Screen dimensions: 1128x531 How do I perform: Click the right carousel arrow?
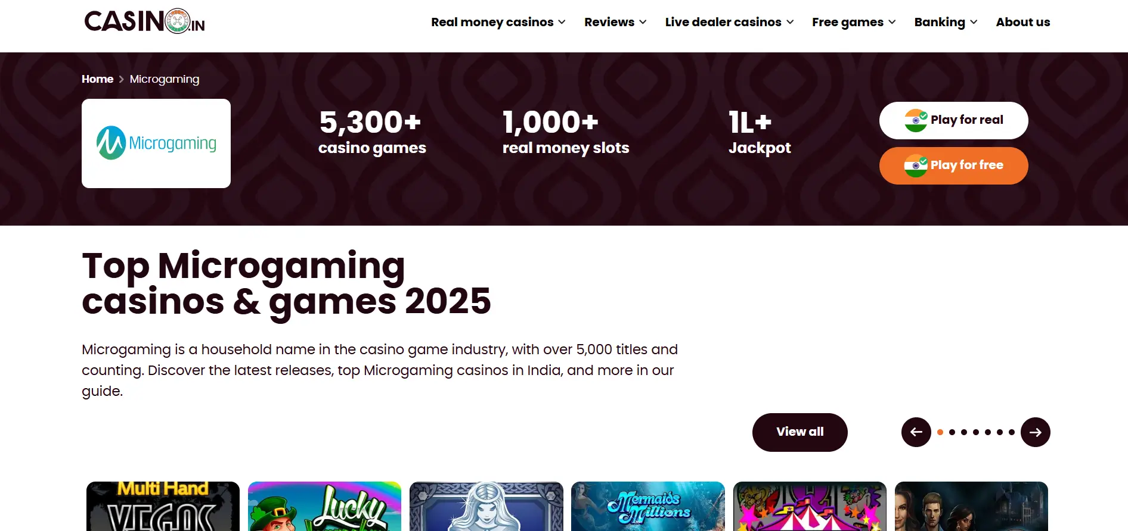[1036, 432]
